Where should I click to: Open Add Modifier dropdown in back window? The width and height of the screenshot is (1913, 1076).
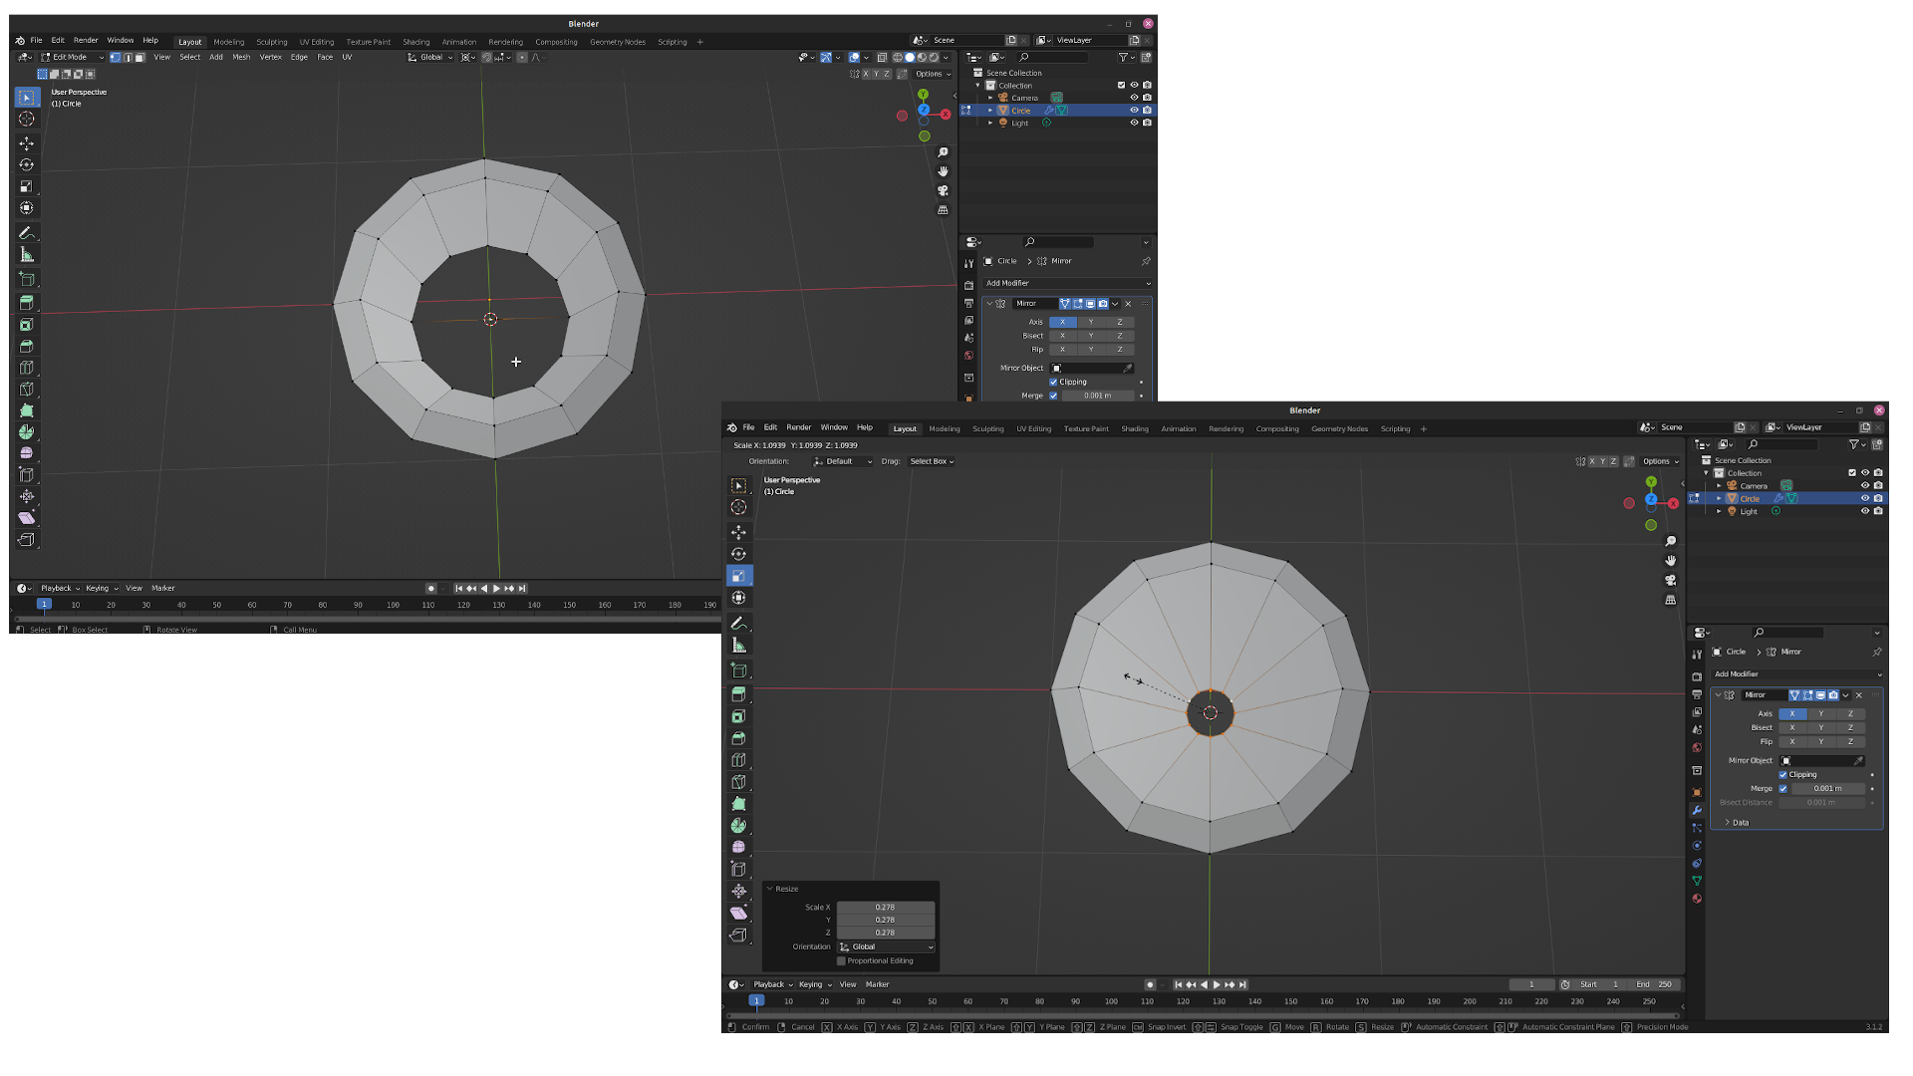pos(1067,283)
